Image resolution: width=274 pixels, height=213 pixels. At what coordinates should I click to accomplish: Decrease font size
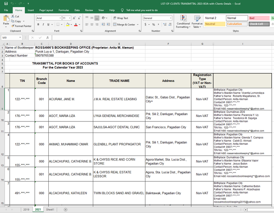point(79,18)
